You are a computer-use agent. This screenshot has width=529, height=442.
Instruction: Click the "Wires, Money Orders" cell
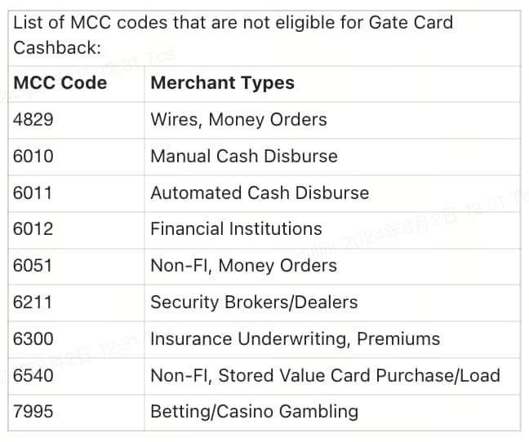238,120
